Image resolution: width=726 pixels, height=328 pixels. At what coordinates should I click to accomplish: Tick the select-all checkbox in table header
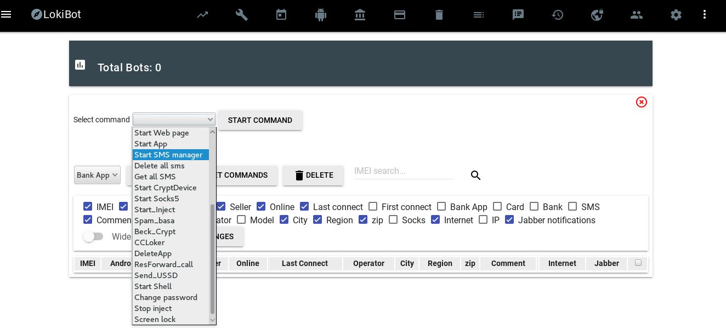(x=638, y=263)
